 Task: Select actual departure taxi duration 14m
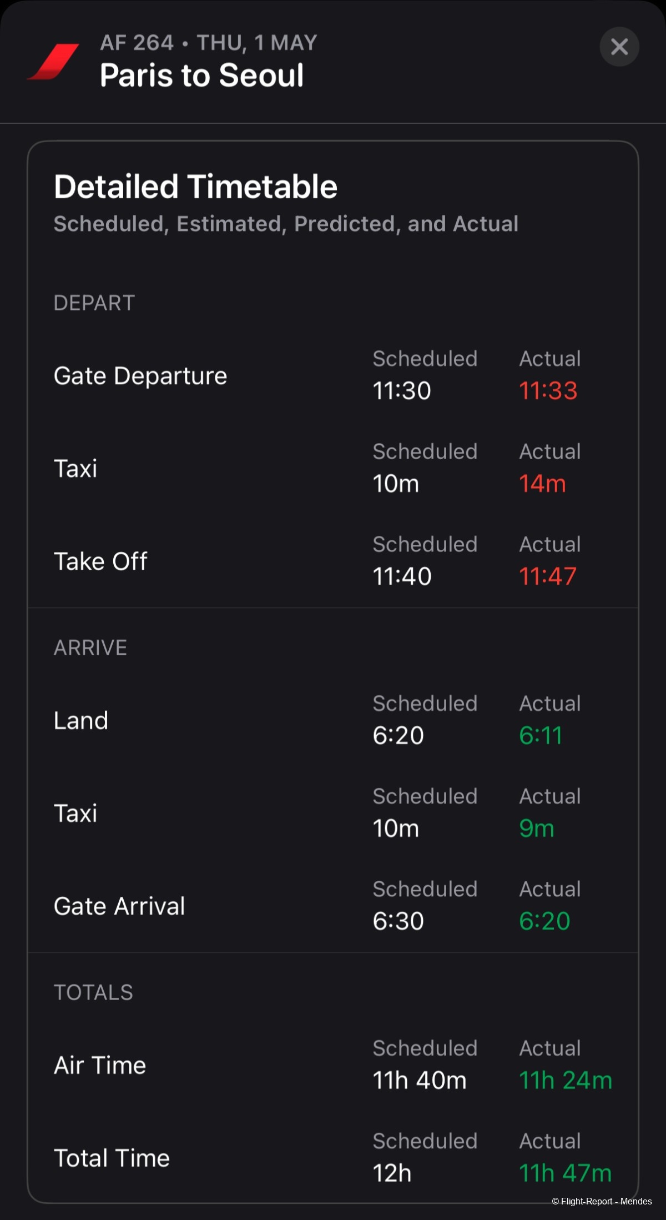coord(542,483)
